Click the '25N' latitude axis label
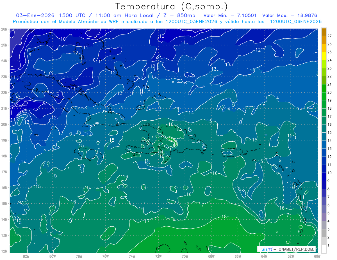The image size is (337, 260). [4, 45]
